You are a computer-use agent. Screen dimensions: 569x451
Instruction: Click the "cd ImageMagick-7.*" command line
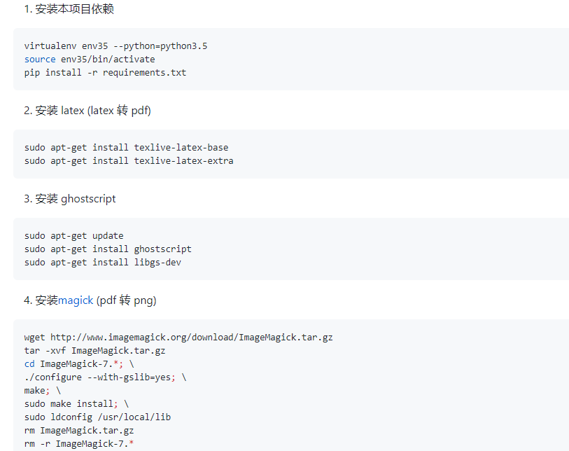[x=78, y=364]
